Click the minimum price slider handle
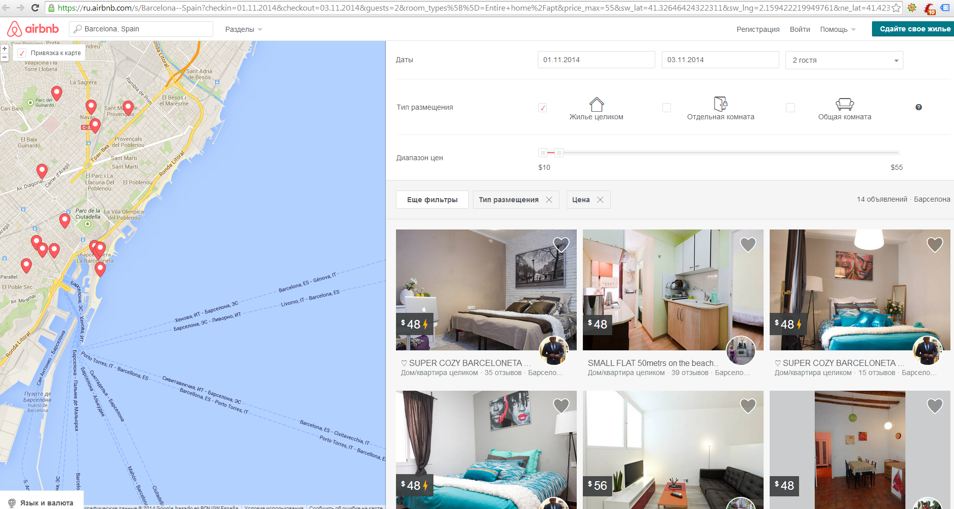 click(x=543, y=153)
